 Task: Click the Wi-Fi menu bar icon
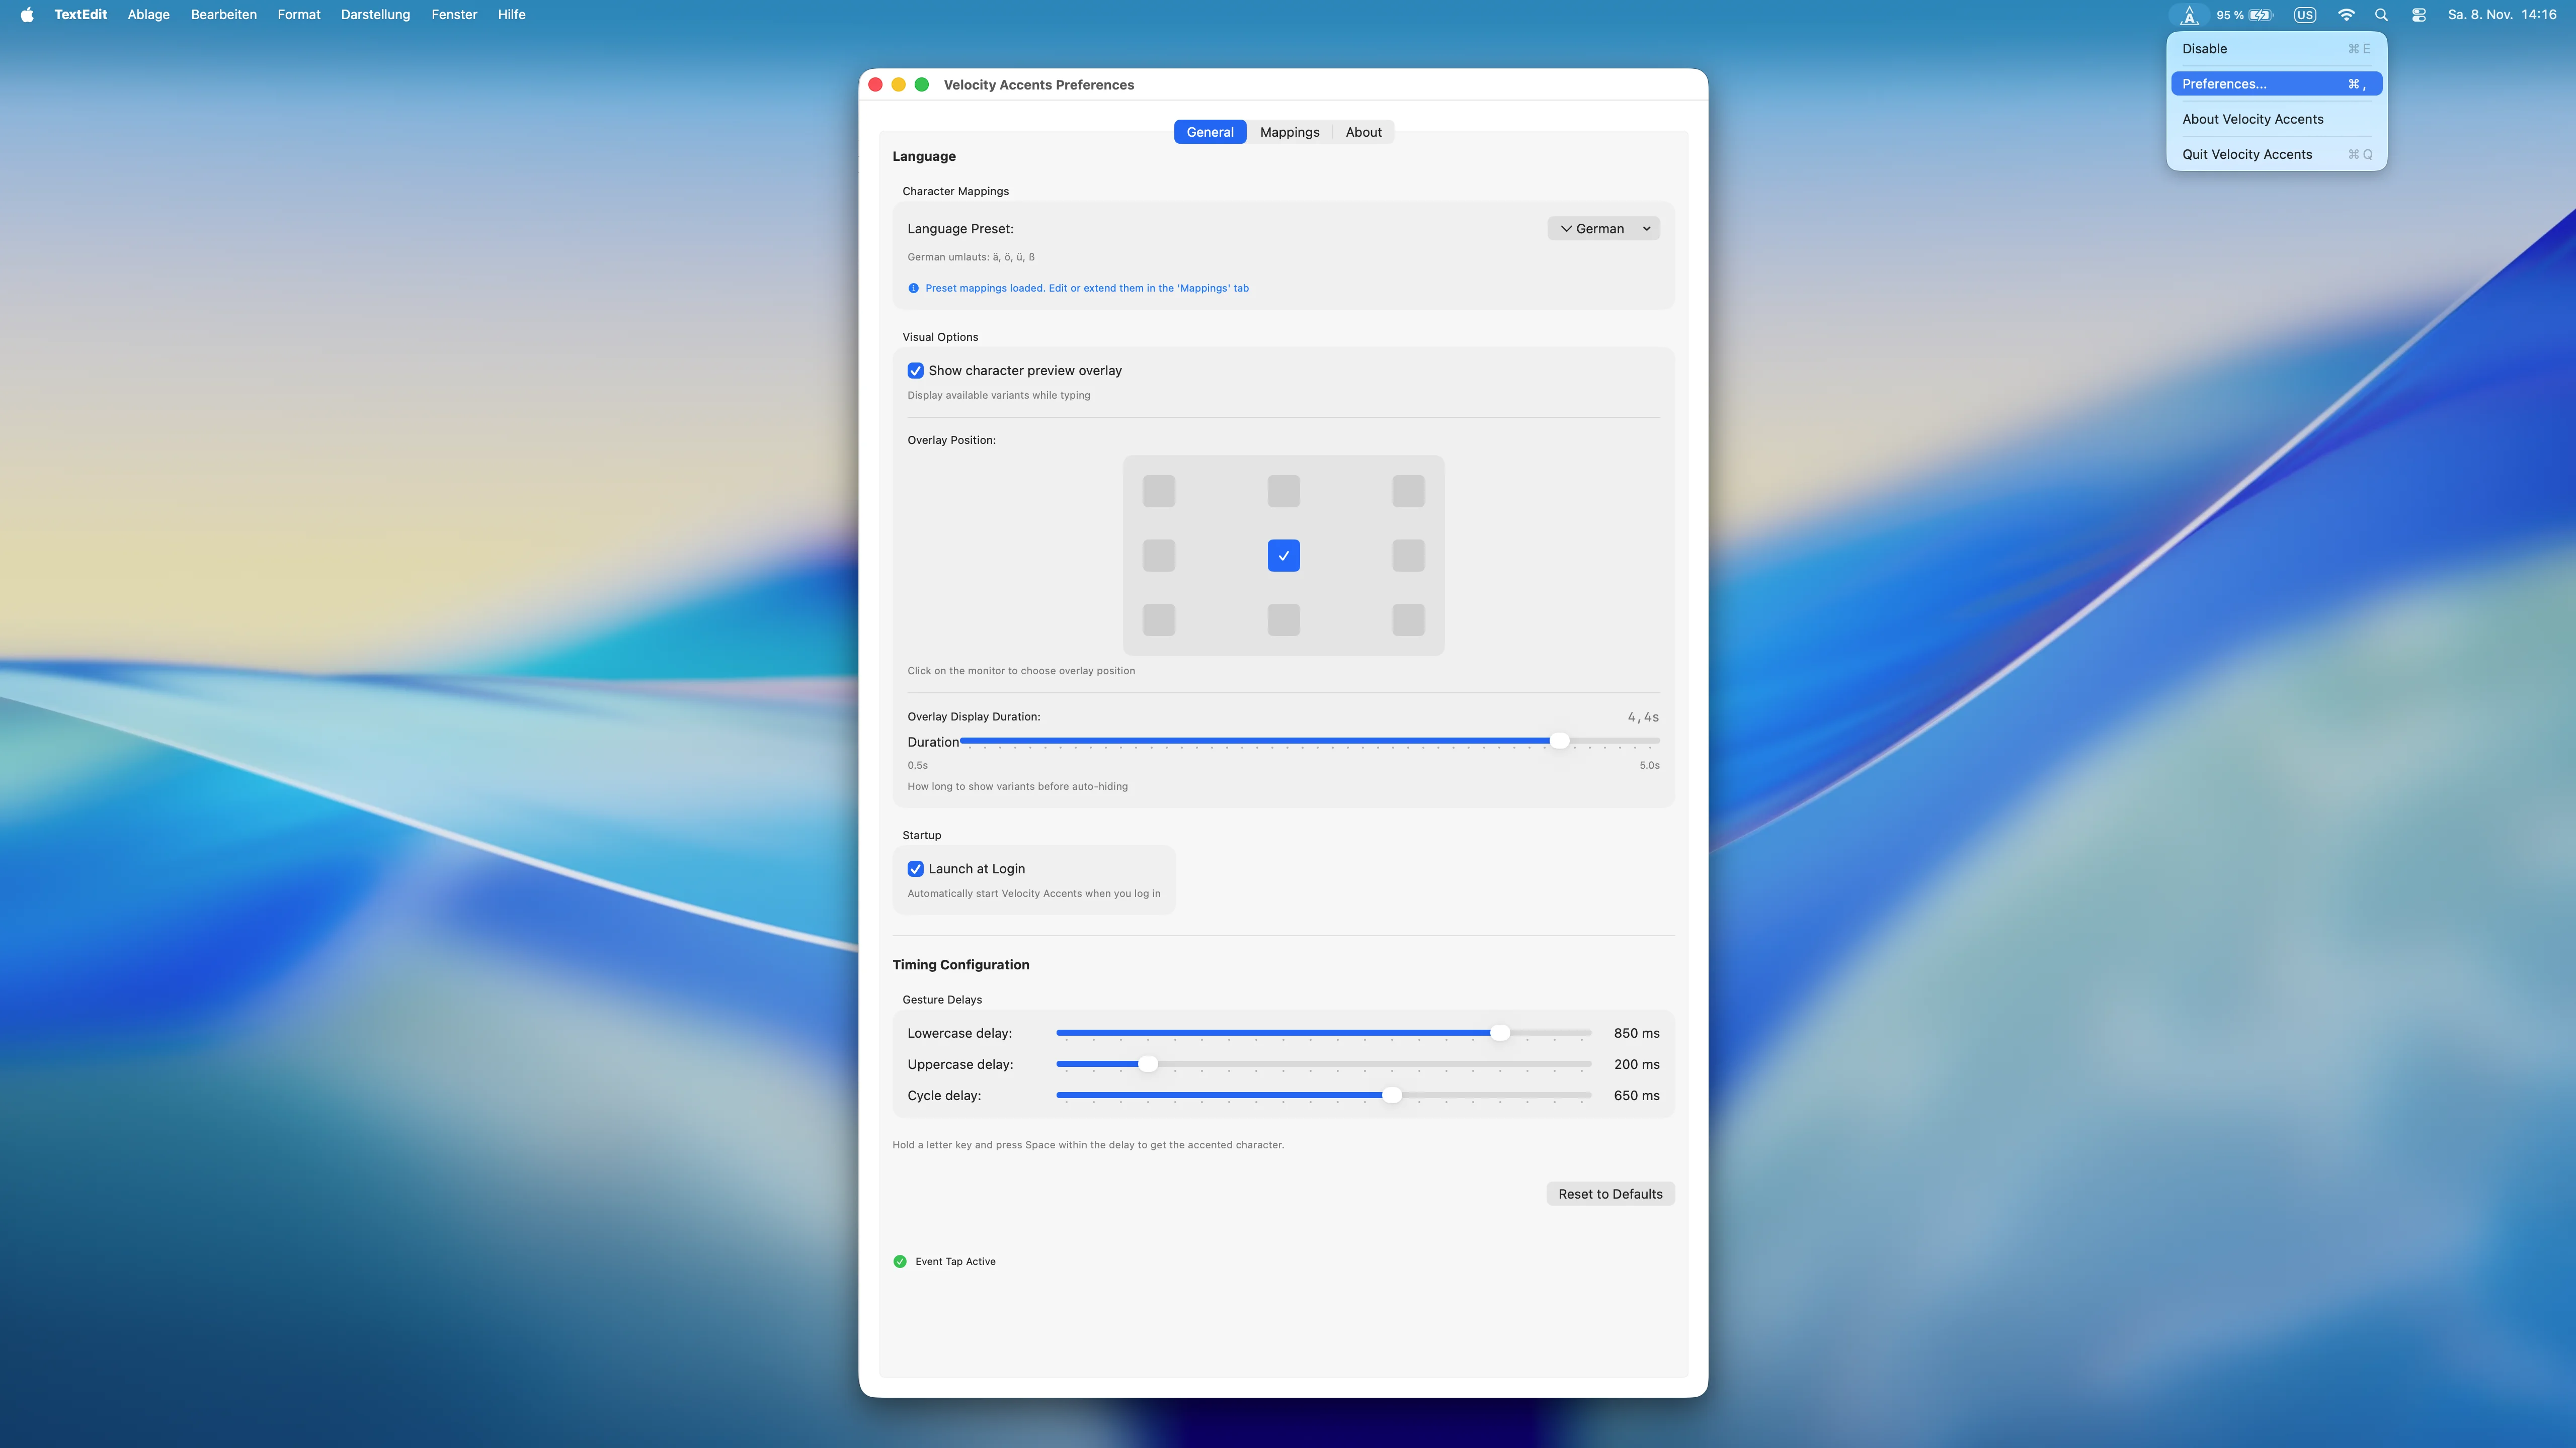coord(2346,15)
